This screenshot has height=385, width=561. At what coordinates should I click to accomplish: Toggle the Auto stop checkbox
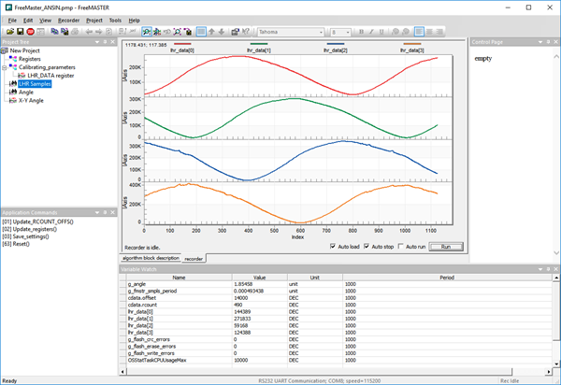(x=367, y=247)
